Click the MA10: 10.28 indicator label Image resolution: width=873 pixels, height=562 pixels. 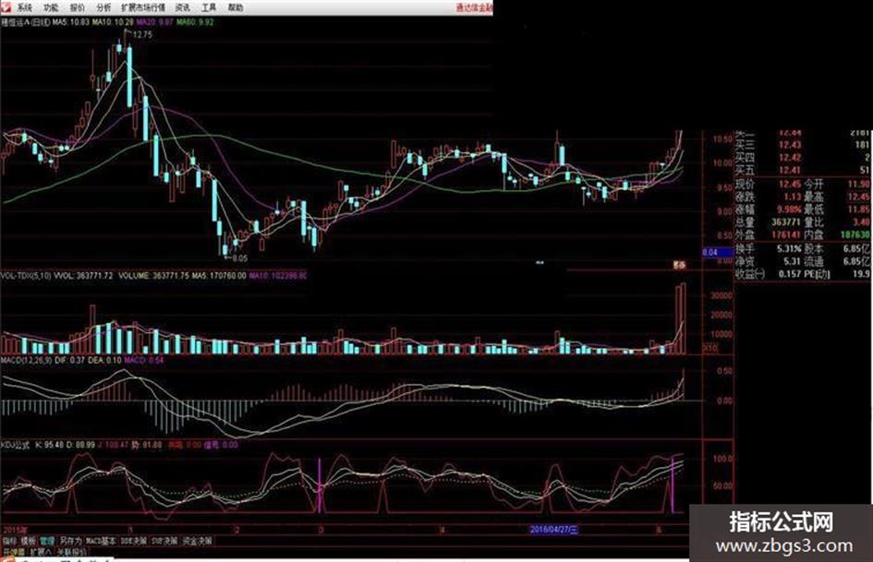(113, 22)
